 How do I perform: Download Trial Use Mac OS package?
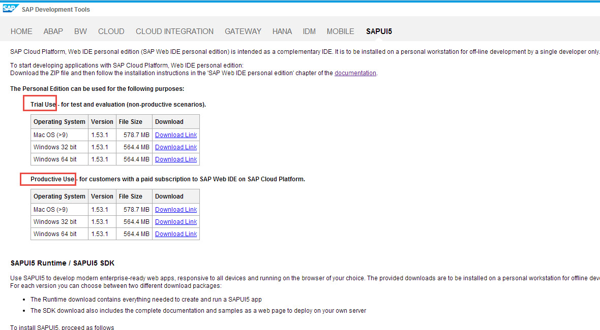point(176,135)
